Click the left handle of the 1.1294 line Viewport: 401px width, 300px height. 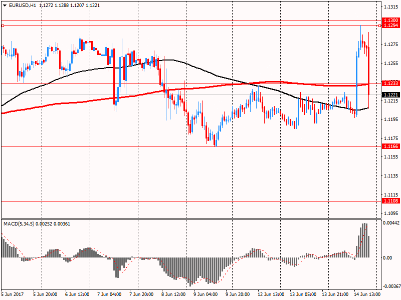point(3,26)
